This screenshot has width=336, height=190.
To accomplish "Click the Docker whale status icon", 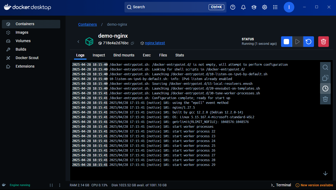I will pyautogui.click(x=4, y=185).
